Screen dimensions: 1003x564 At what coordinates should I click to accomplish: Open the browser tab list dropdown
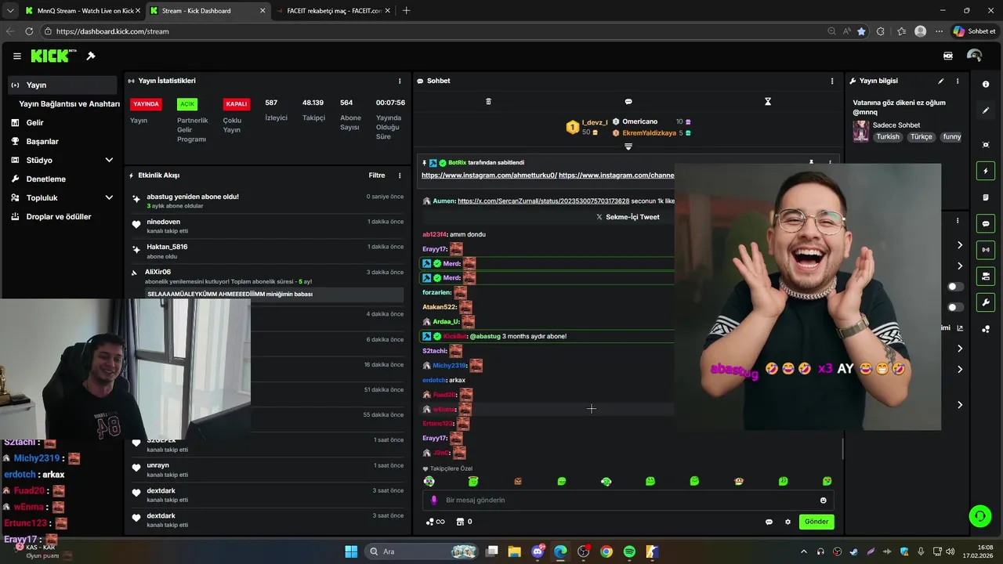(x=9, y=11)
